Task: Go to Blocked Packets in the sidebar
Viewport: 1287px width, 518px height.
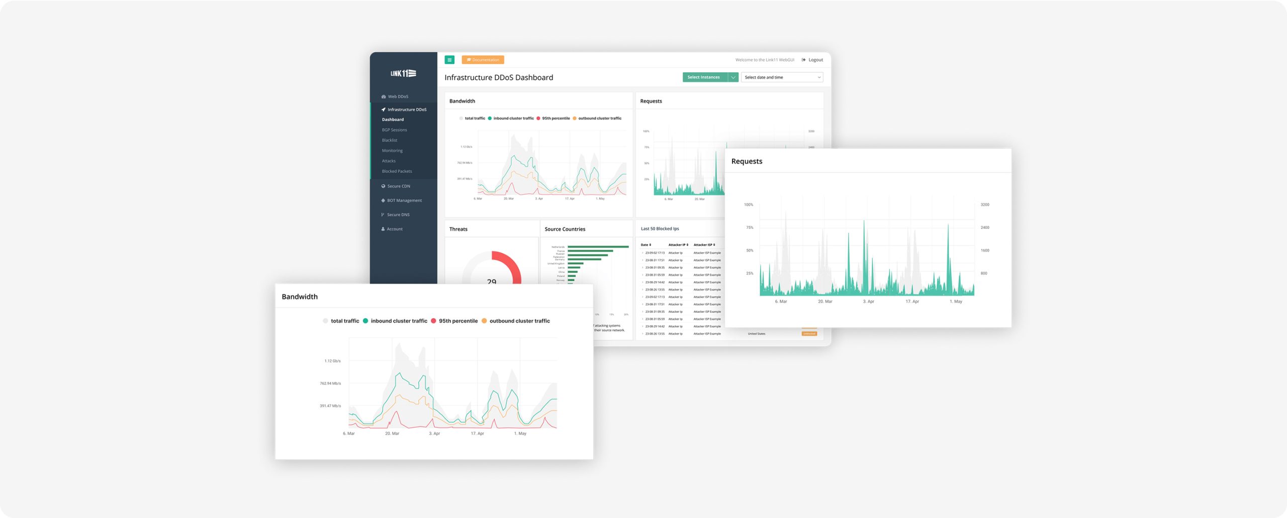Action: coord(397,171)
